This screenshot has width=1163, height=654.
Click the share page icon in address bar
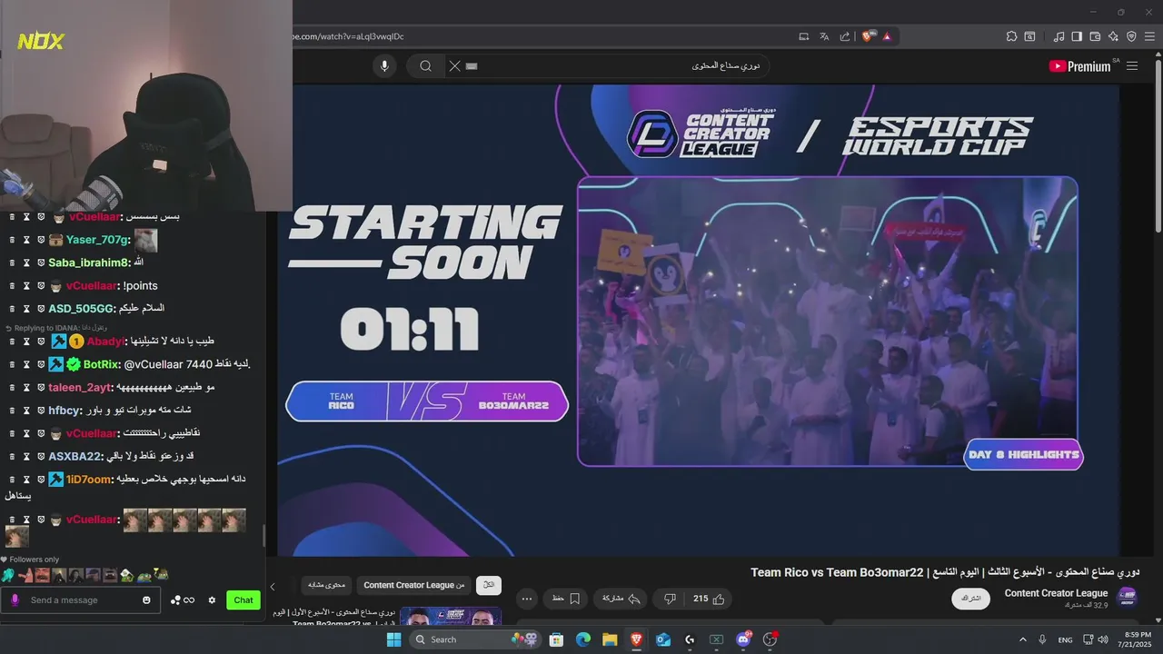tap(845, 36)
